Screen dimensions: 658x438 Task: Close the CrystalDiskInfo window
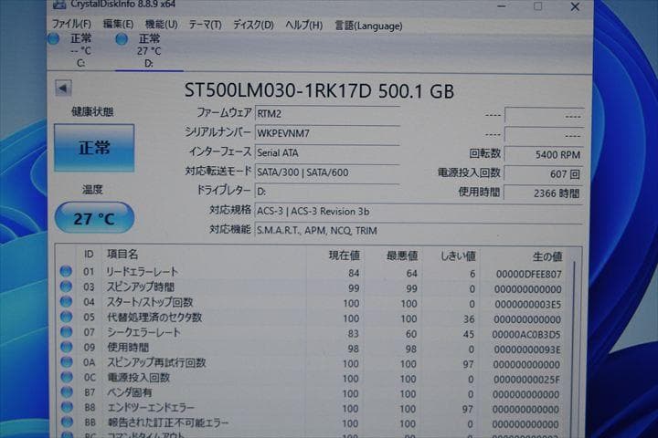[x=575, y=6]
